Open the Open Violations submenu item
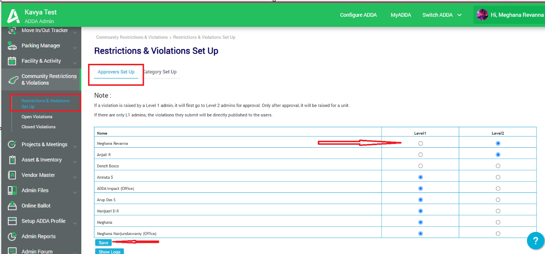 click(x=37, y=117)
